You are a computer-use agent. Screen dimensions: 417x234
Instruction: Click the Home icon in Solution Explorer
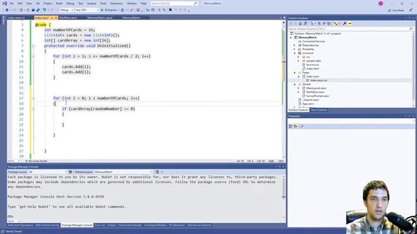pyautogui.click(x=300, y=23)
